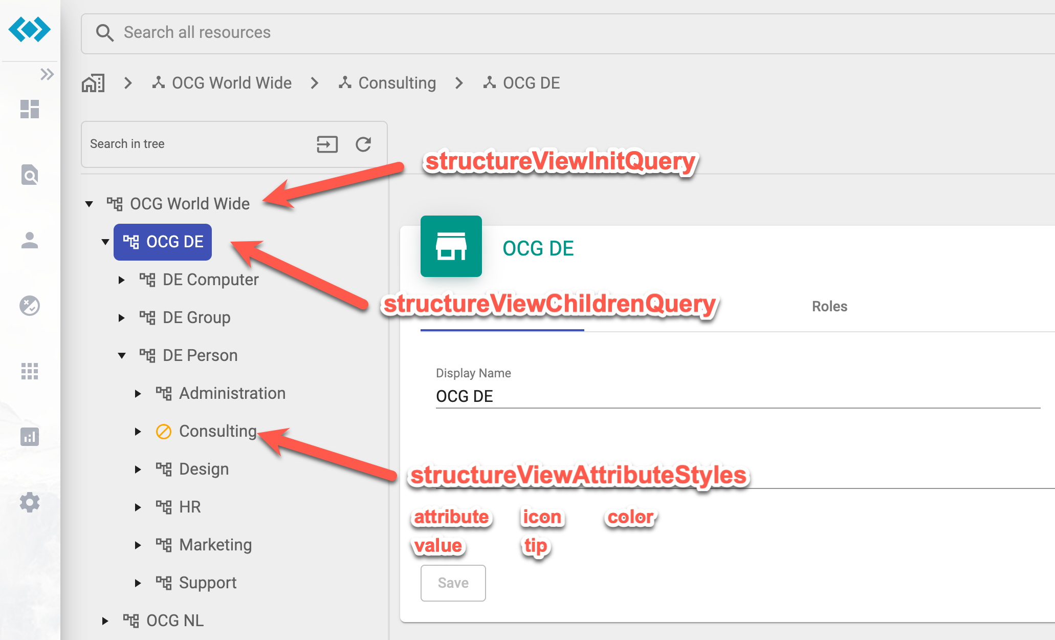The image size is (1055, 640).
Task: Click the teal store icon for OCG DE
Action: pyautogui.click(x=451, y=246)
